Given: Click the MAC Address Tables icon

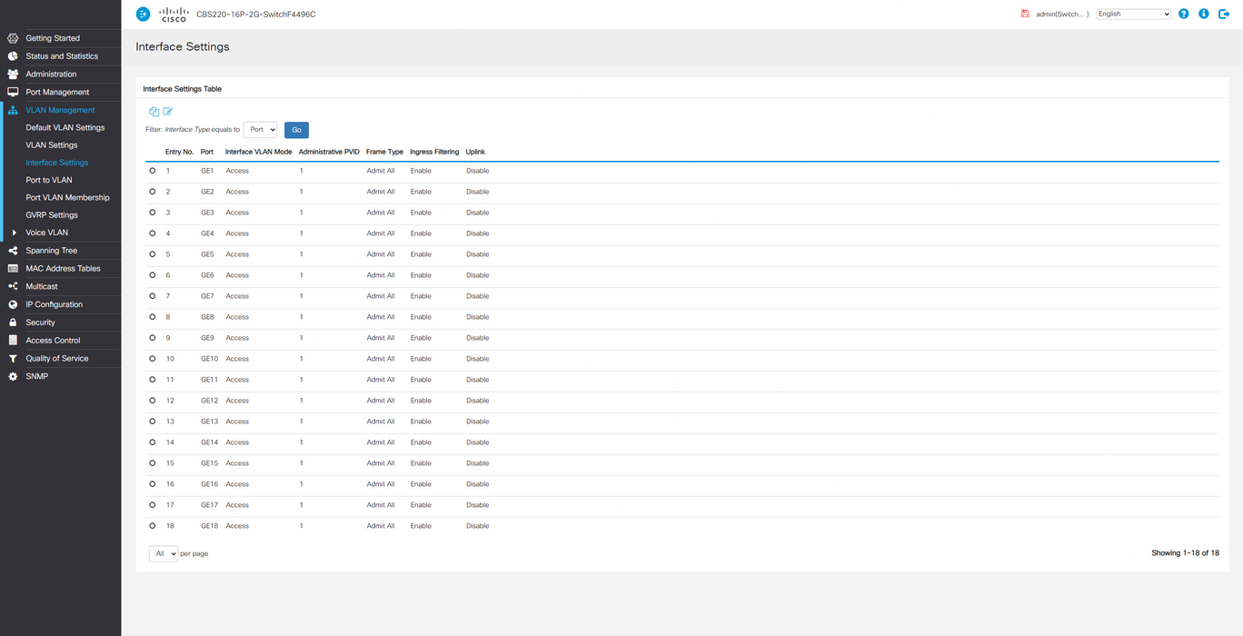Looking at the screenshot, I should point(13,268).
